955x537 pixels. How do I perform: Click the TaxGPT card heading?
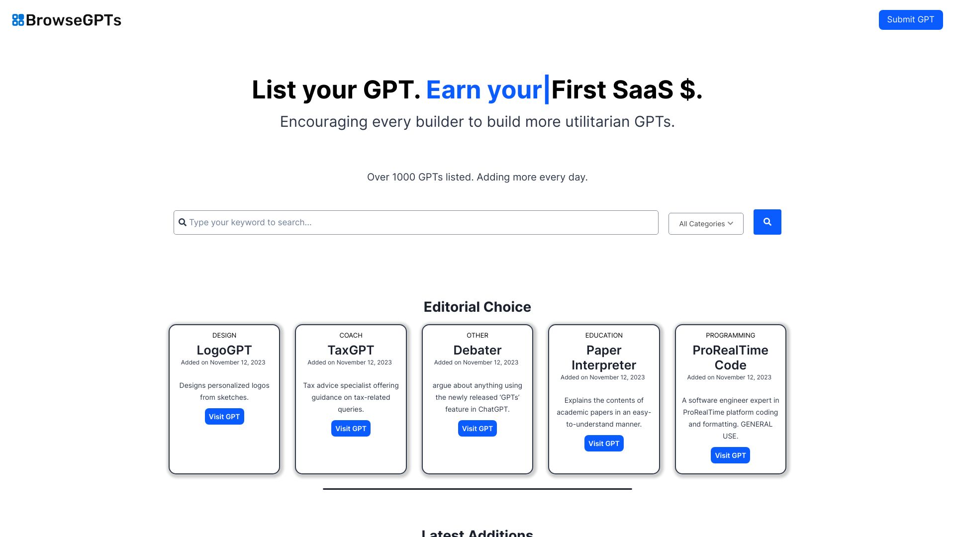coord(351,350)
